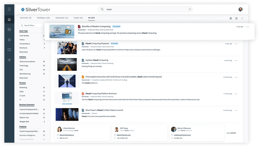Screen dimensions: 259x147
Task: Show +15 more people results
Action: click(231, 133)
